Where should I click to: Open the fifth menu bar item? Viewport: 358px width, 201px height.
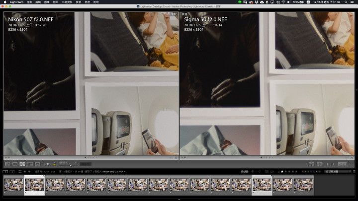pos(56,2)
